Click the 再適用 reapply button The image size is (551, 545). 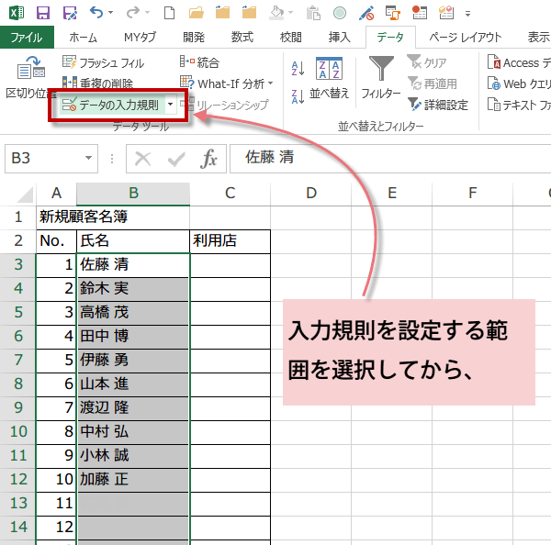[433, 83]
